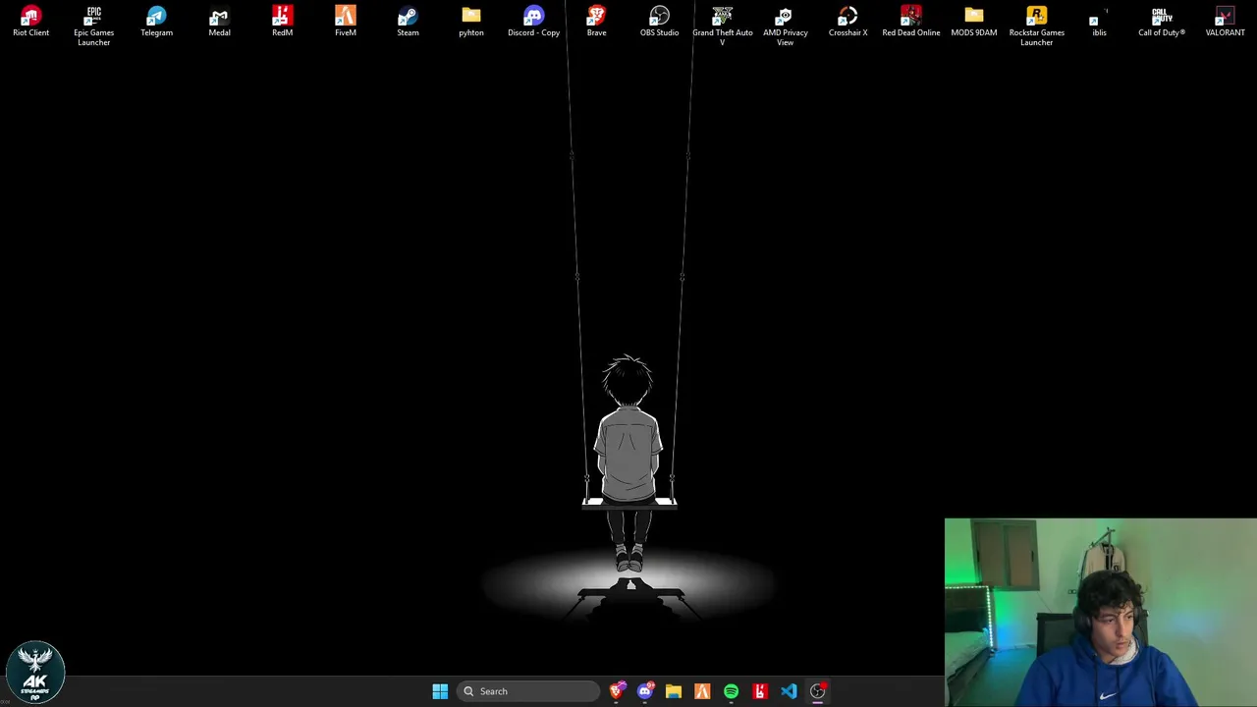The height and width of the screenshot is (707, 1257).
Task: Select the OBS Studio desktop shortcut
Action: pos(659,23)
